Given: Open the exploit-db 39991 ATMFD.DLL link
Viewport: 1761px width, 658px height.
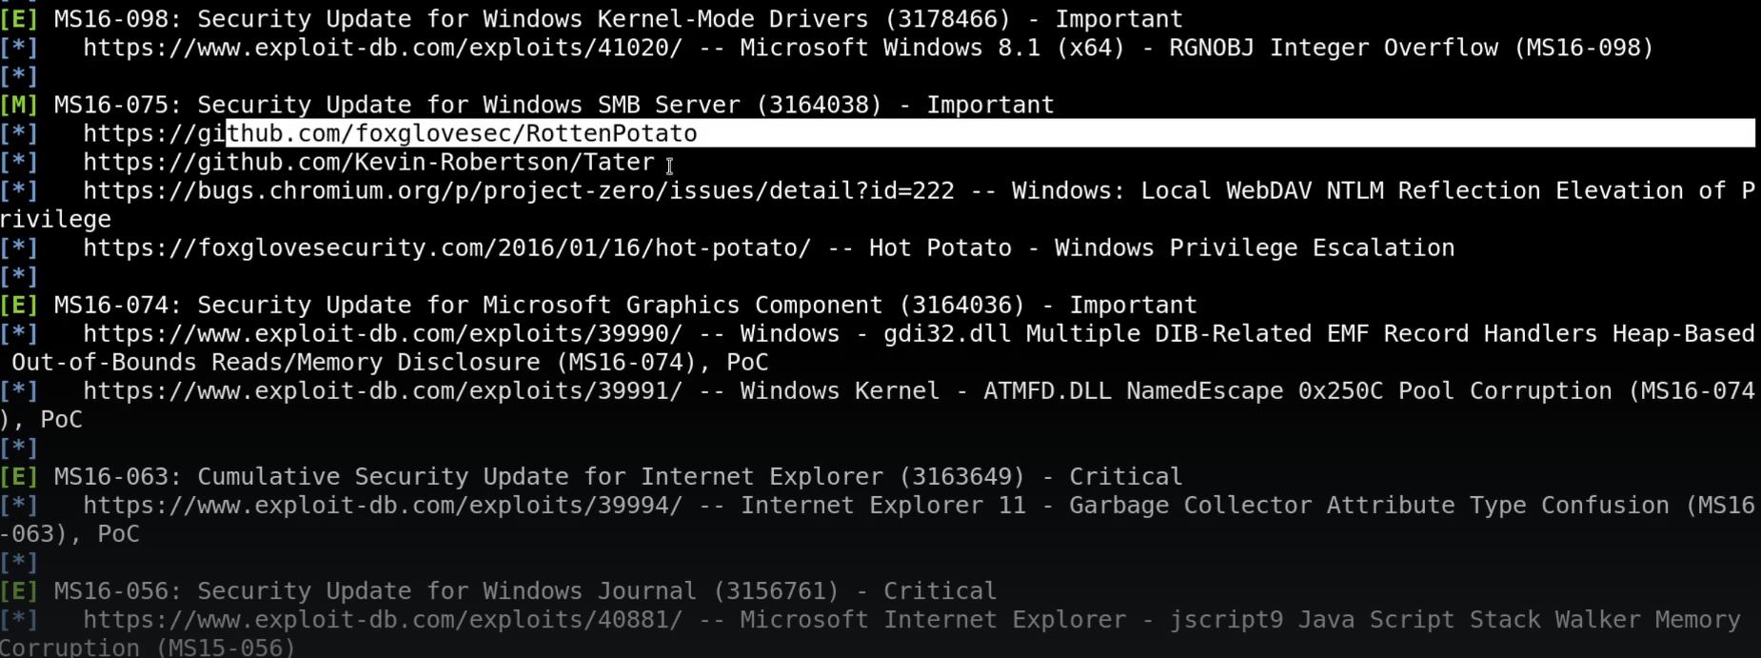Looking at the screenshot, I should click(383, 390).
